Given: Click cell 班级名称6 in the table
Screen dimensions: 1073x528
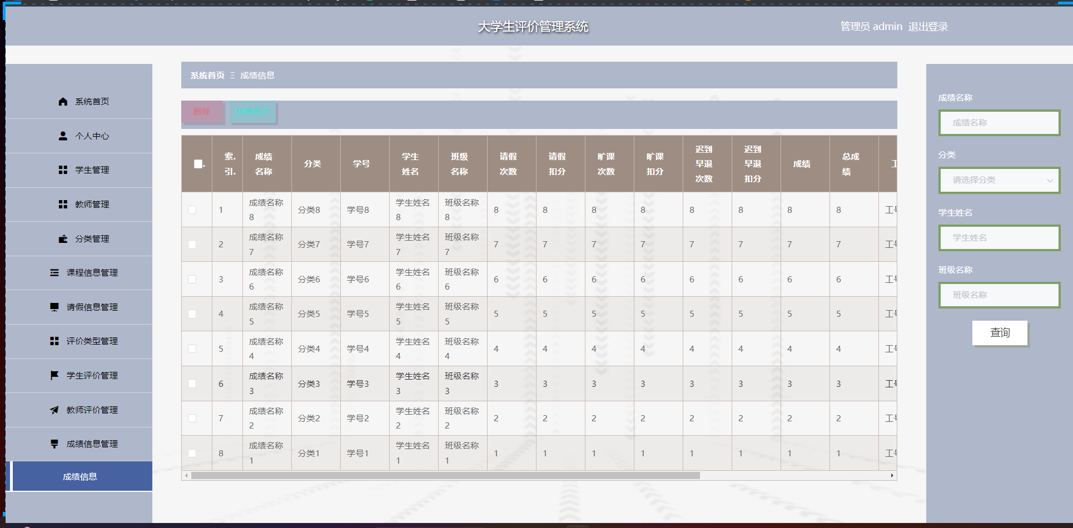Looking at the screenshot, I should [461, 280].
